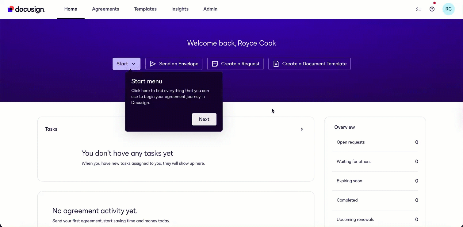The width and height of the screenshot is (463, 227).
Task: Click the Create a Document Template button
Action: pyautogui.click(x=309, y=64)
